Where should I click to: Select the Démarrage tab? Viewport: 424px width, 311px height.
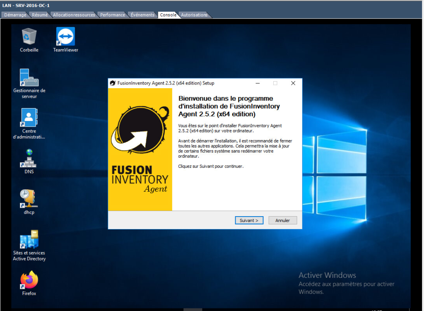(x=15, y=14)
